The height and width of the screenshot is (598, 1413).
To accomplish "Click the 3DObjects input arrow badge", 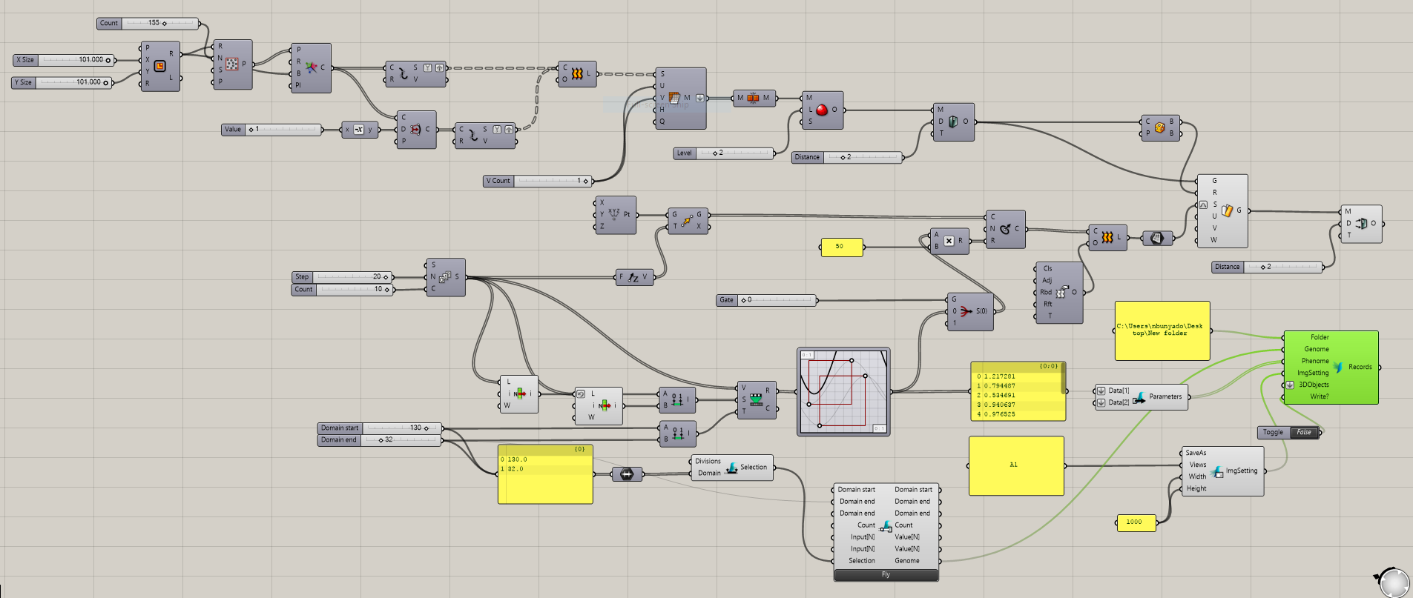I will [1290, 385].
